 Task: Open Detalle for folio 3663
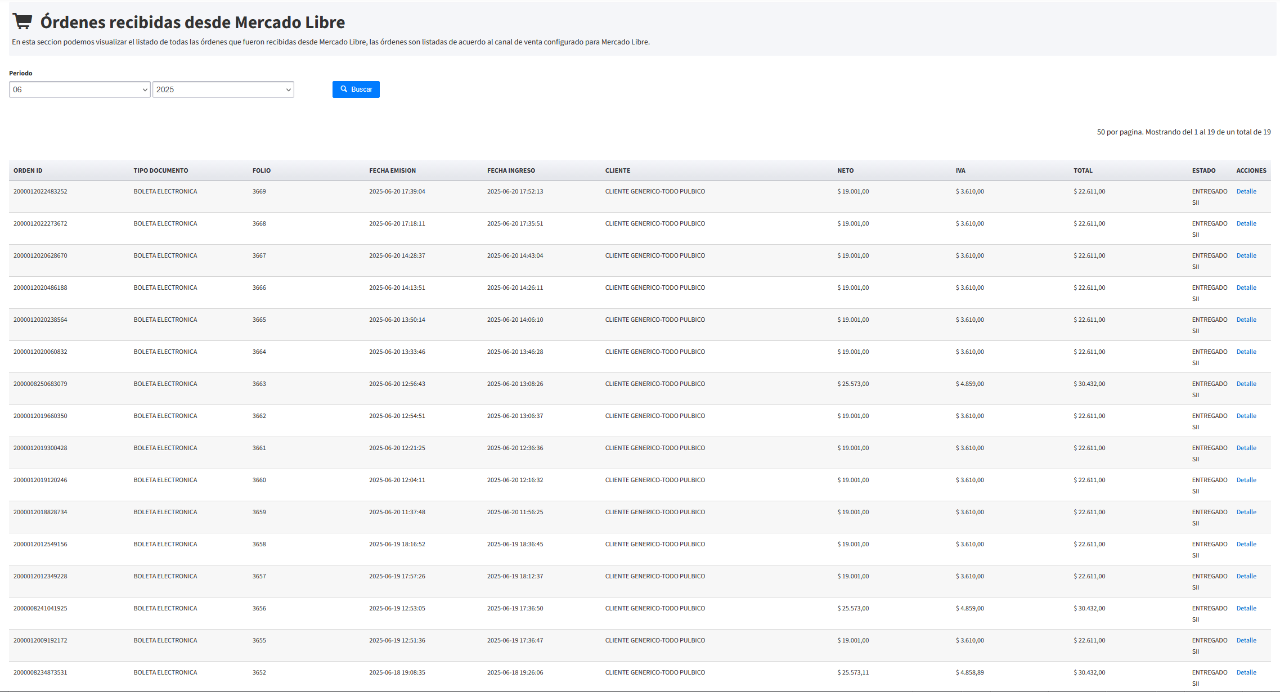coord(1246,384)
